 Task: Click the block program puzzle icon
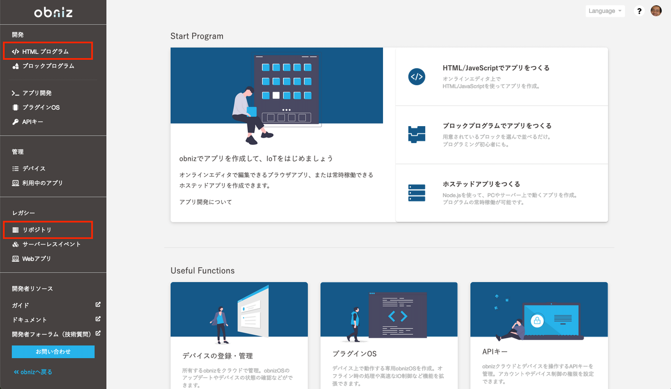pos(416,134)
